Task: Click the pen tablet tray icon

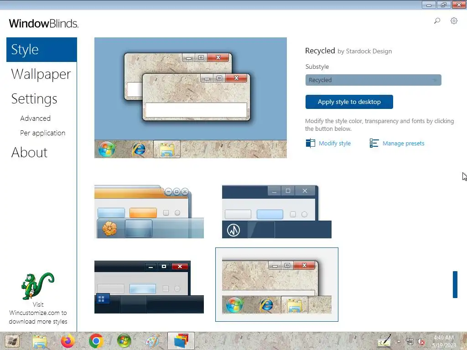Action: (x=384, y=341)
